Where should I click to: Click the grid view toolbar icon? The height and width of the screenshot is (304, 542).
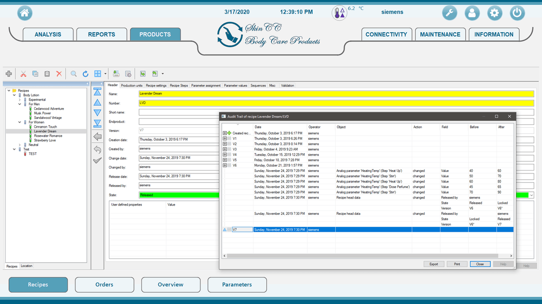click(98, 74)
